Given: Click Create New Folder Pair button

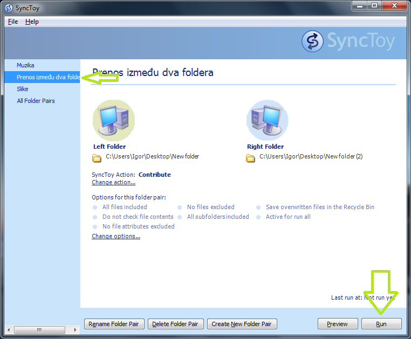Looking at the screenshot, I should pyautogui.click(x=242, y=324).
